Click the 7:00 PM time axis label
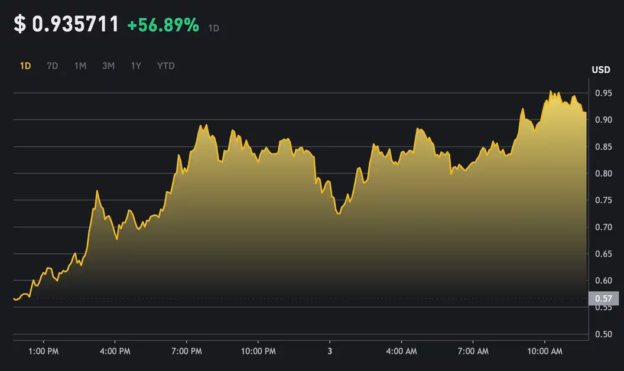This screenshot has width=624, height=371. (x=187, y=352)
